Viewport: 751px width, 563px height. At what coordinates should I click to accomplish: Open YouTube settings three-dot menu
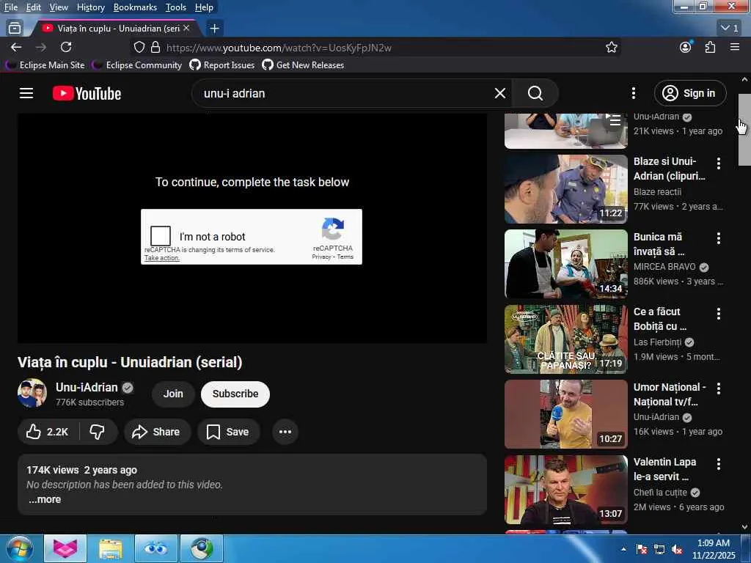tap(634, 93)
